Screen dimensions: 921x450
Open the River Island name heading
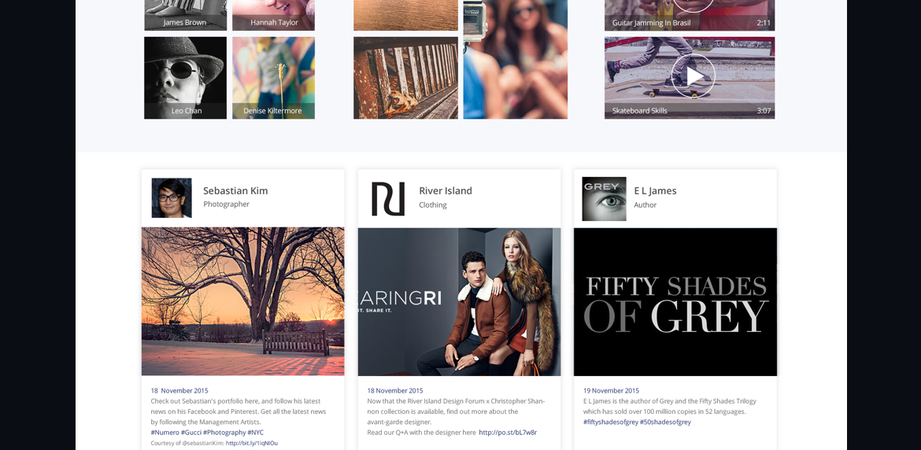(x=446, y=190)
